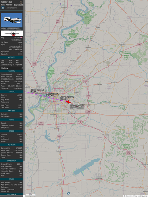Click the I 269 MS 304 highway shield
Screen dimensions: 148x197
(88, 112)
